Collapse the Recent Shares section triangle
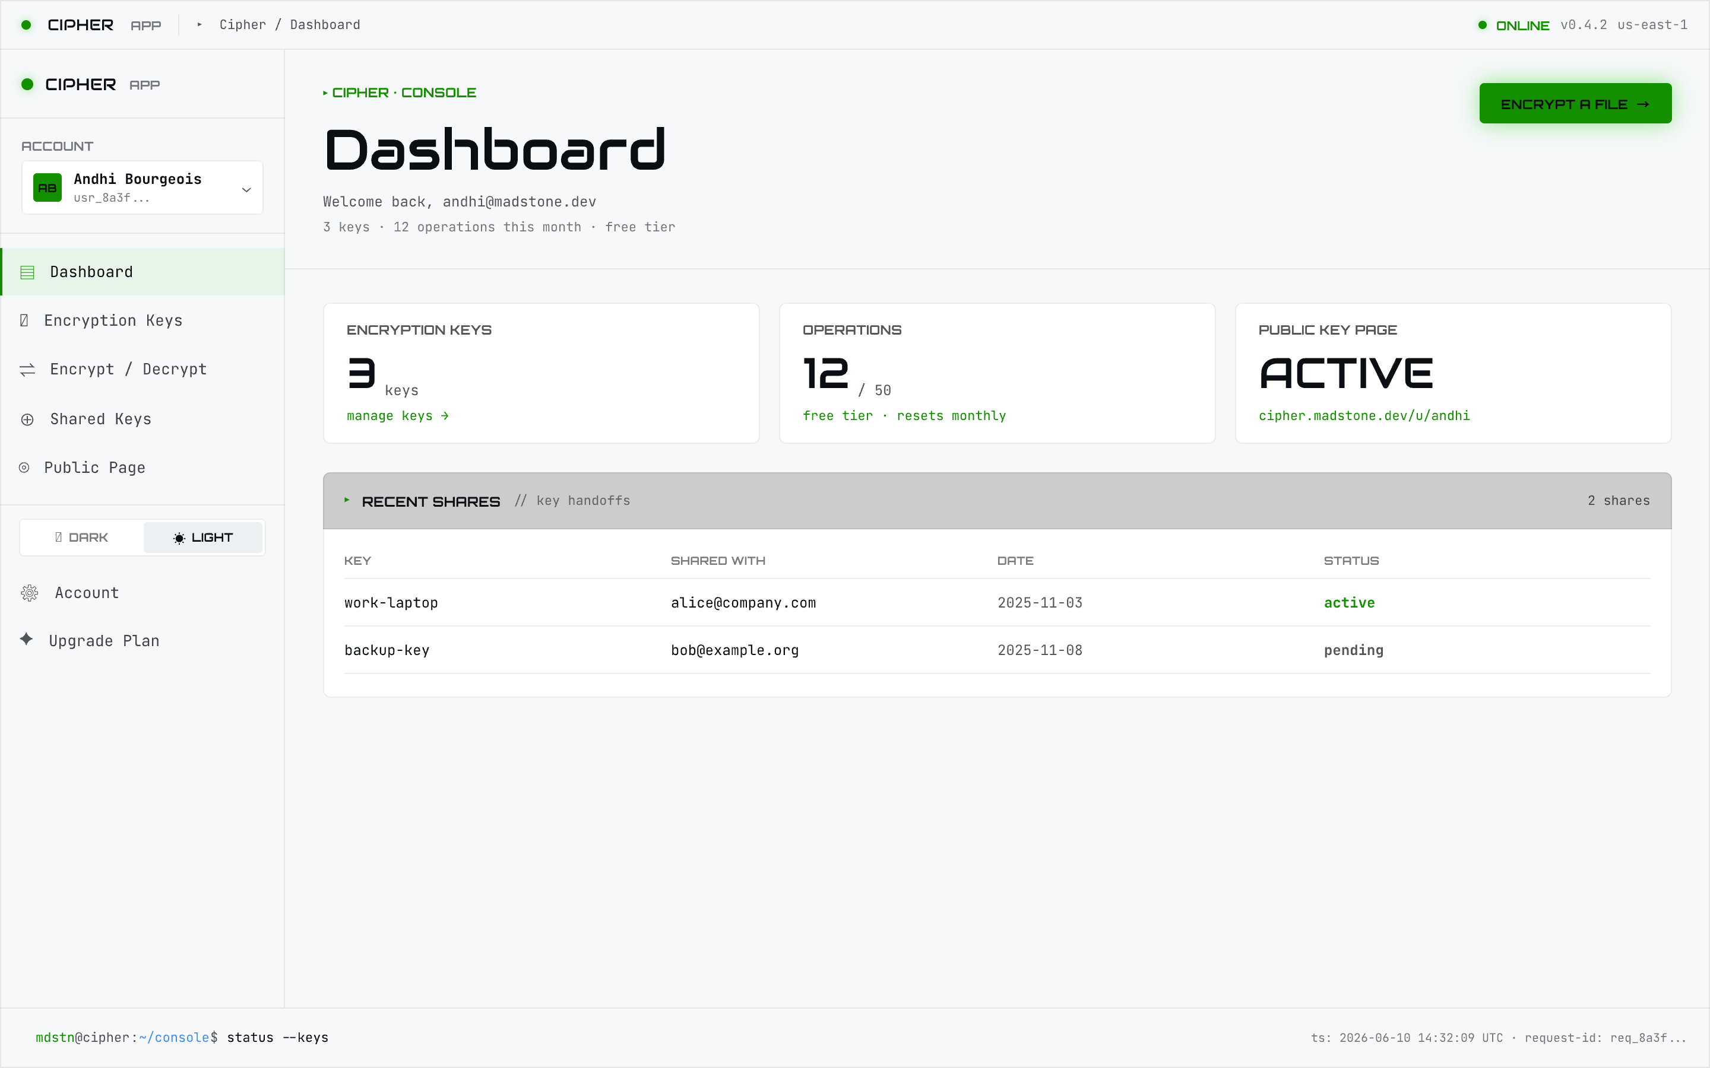1710x1068 pixels. tap(347, 500)
